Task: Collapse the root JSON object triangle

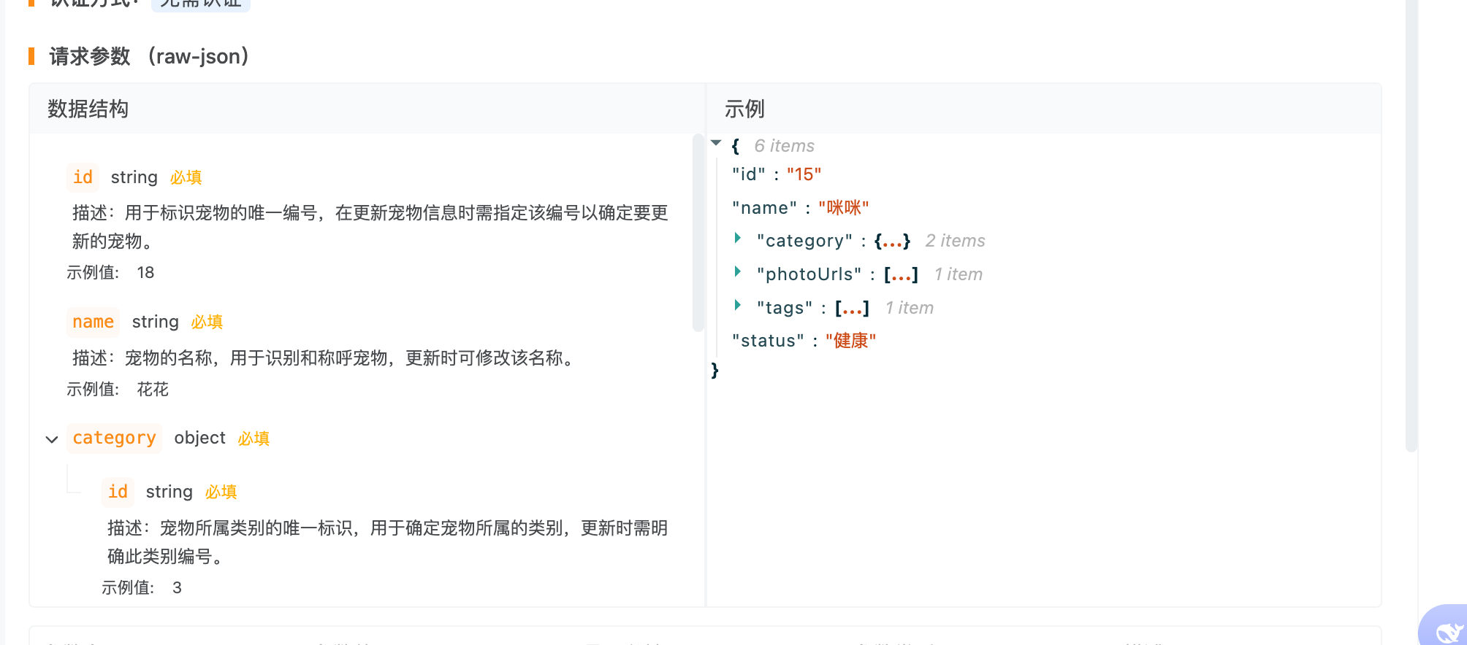Action: point(716,143)
